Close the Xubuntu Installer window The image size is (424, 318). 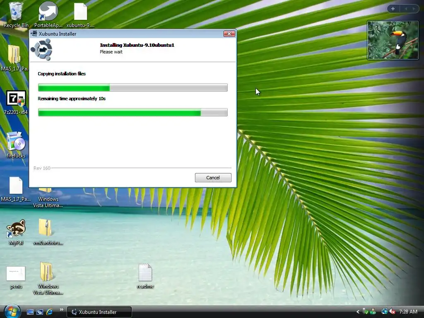tap(229, 34)
